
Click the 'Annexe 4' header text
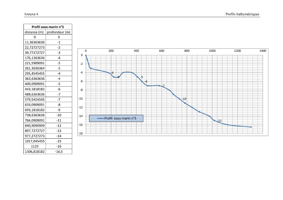coord(31,14)
